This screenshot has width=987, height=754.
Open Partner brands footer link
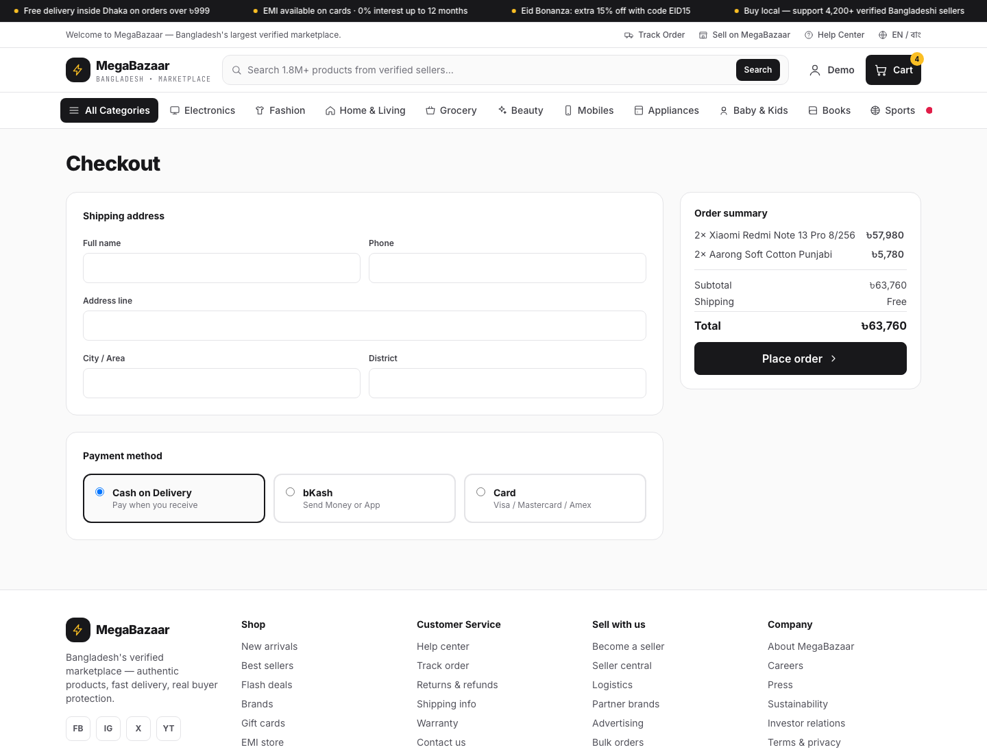pos(626,704)
